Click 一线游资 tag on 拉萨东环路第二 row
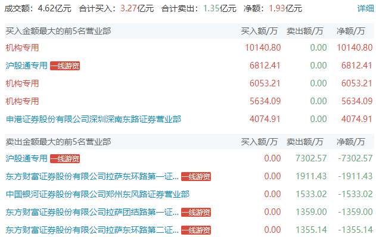 point(196,230)
